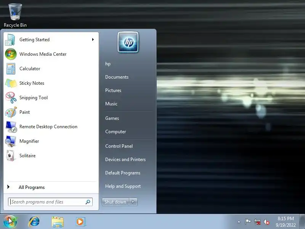Click the search magnifying glass icon

(88, 202)
